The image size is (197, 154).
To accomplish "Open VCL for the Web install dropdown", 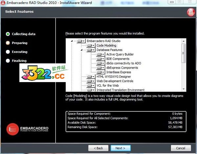I will point(91,86).
